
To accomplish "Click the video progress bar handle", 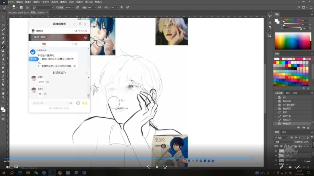I will click(x=251, y=158).
